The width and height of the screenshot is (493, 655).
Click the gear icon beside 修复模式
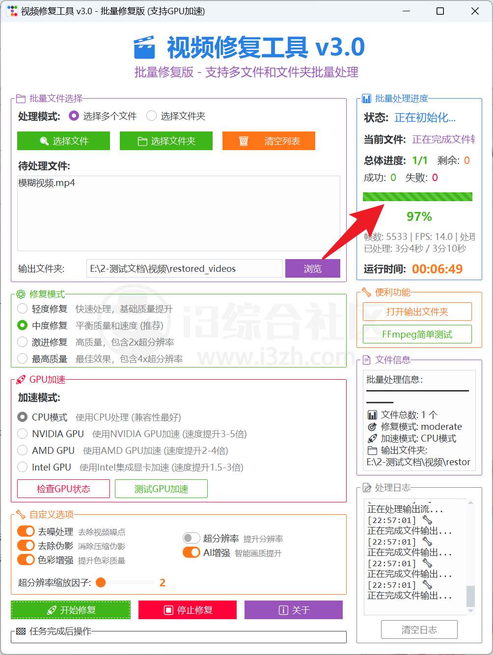(x=21, y=294)
